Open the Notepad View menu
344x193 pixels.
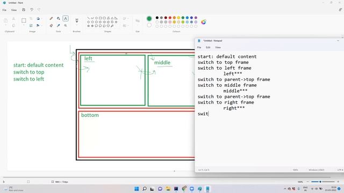click(x=218, y=48)
